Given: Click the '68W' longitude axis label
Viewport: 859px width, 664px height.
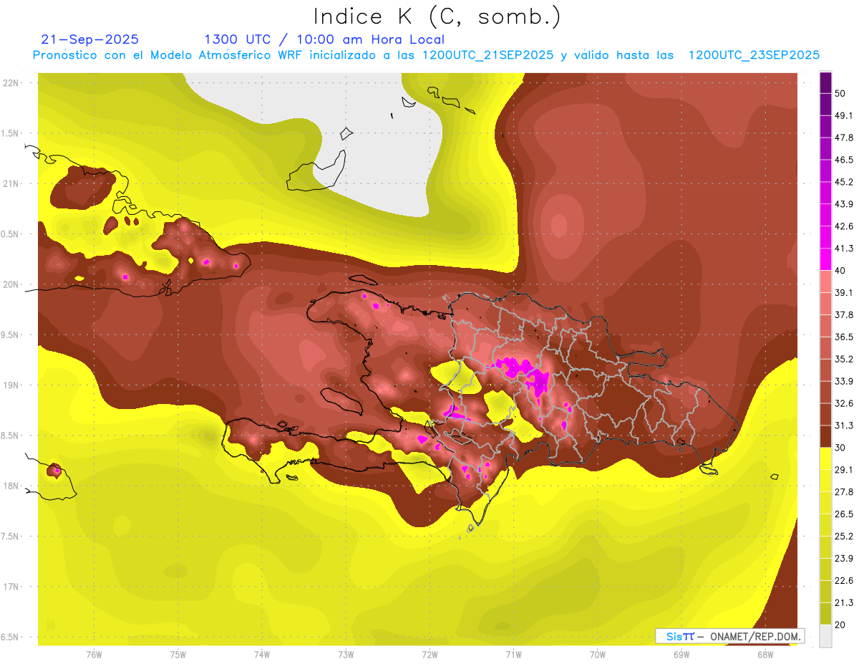Looking at the screenshot, I should tap(765, 654).
